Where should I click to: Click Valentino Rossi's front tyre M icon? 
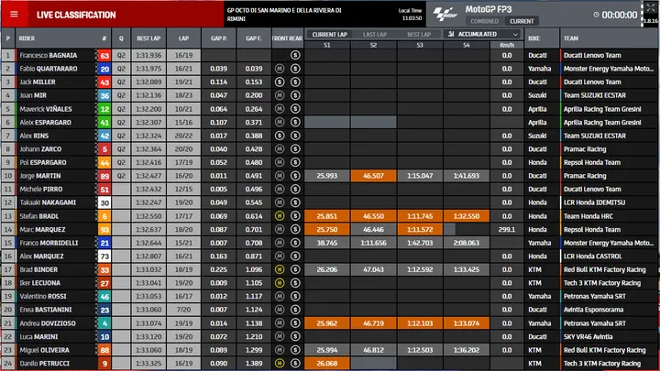(280, 297)
